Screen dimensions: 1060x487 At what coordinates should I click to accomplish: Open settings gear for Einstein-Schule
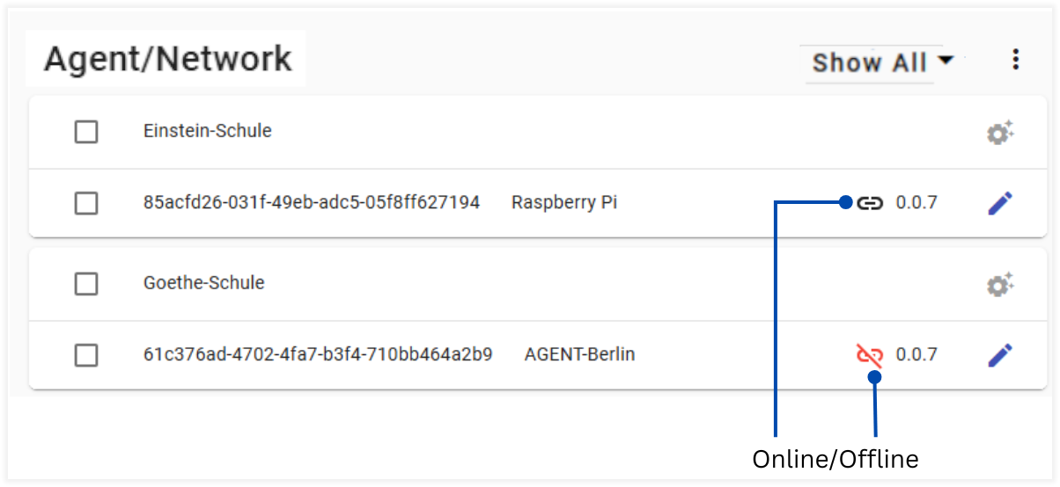click(999, 133)
